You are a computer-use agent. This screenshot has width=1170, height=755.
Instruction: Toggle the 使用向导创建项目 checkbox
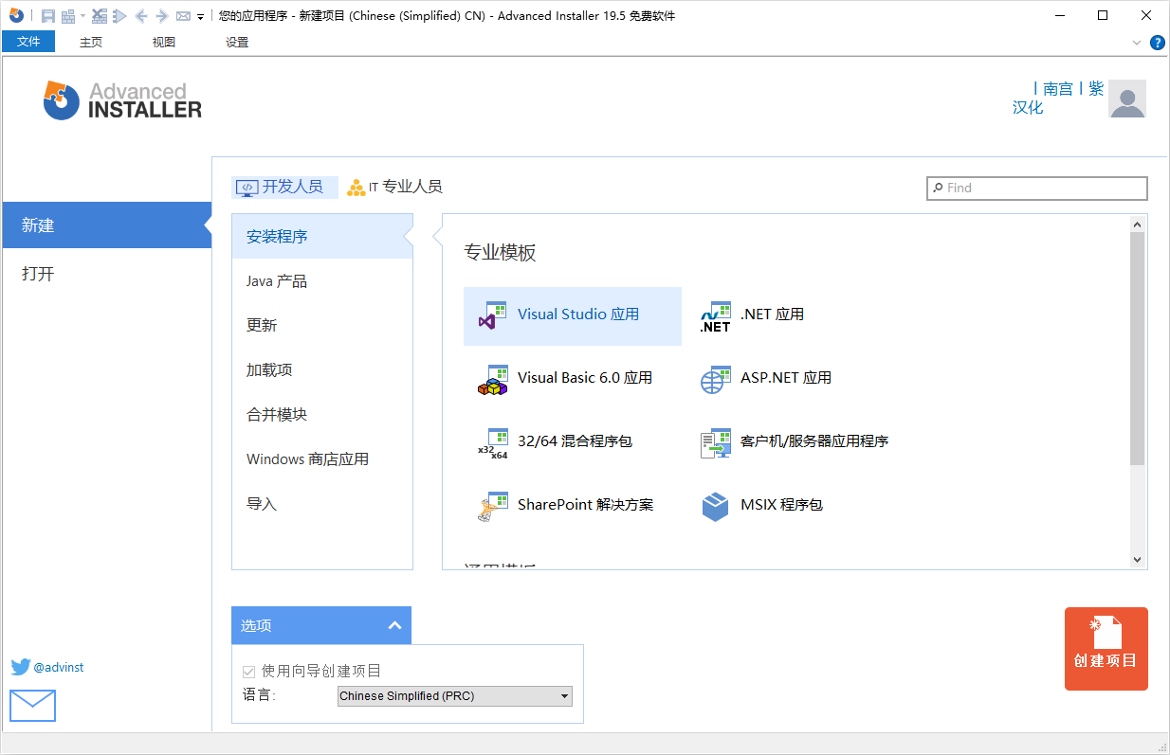tap(249, 672)
